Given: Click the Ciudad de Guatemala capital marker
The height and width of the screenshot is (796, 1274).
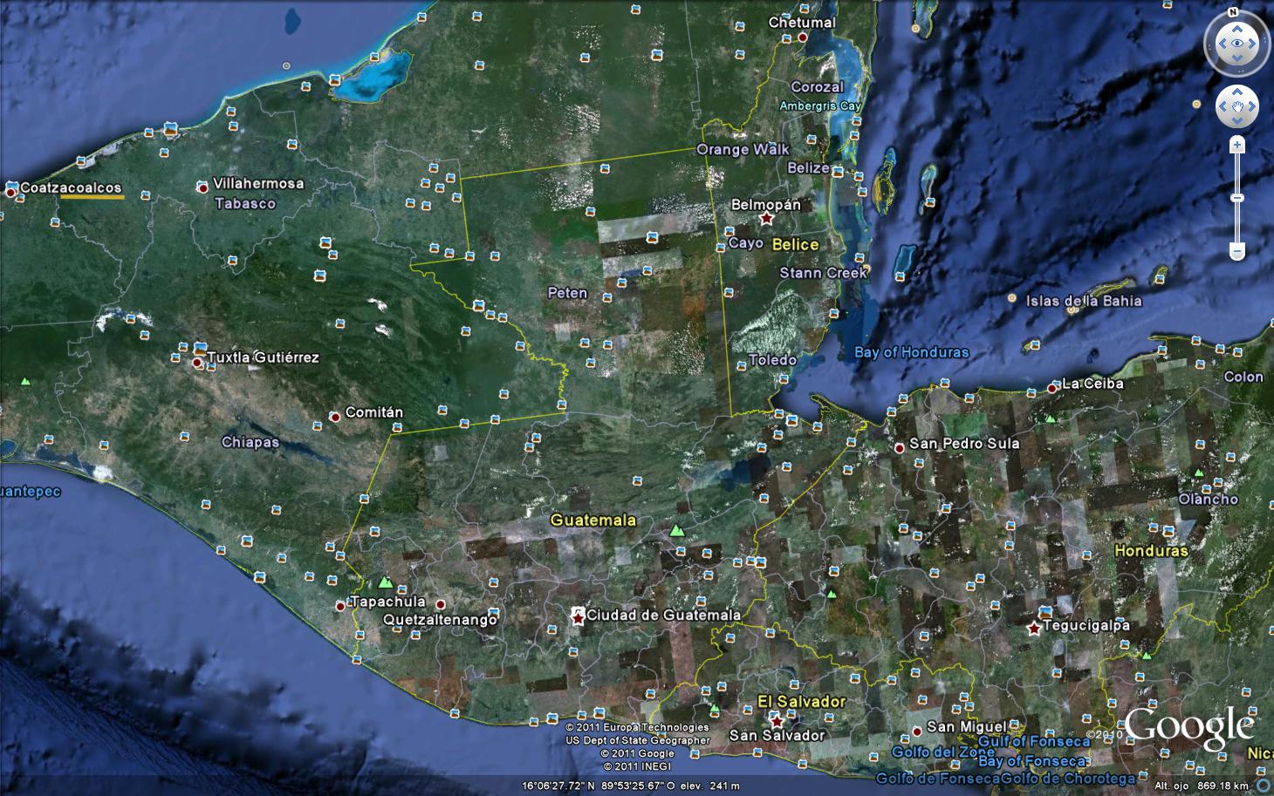Looking at the screenshot, I should (578, 616).
